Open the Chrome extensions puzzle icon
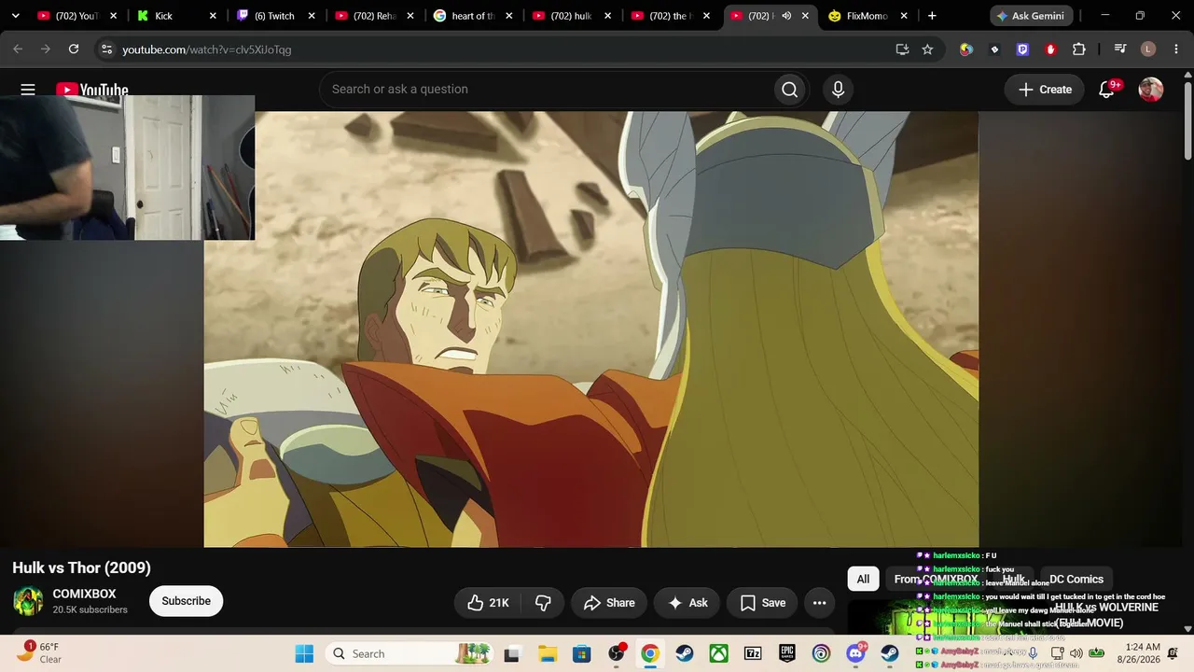Viewport: 1194px width, 672px height. [x=1079, y=49]
